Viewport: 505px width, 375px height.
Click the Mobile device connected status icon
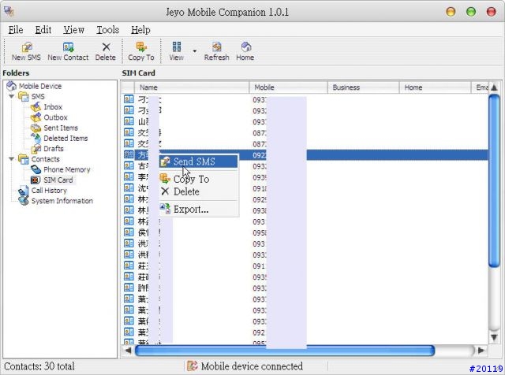coord(193,366)
